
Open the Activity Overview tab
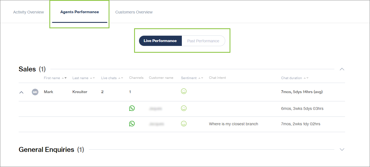pos(29,12)
